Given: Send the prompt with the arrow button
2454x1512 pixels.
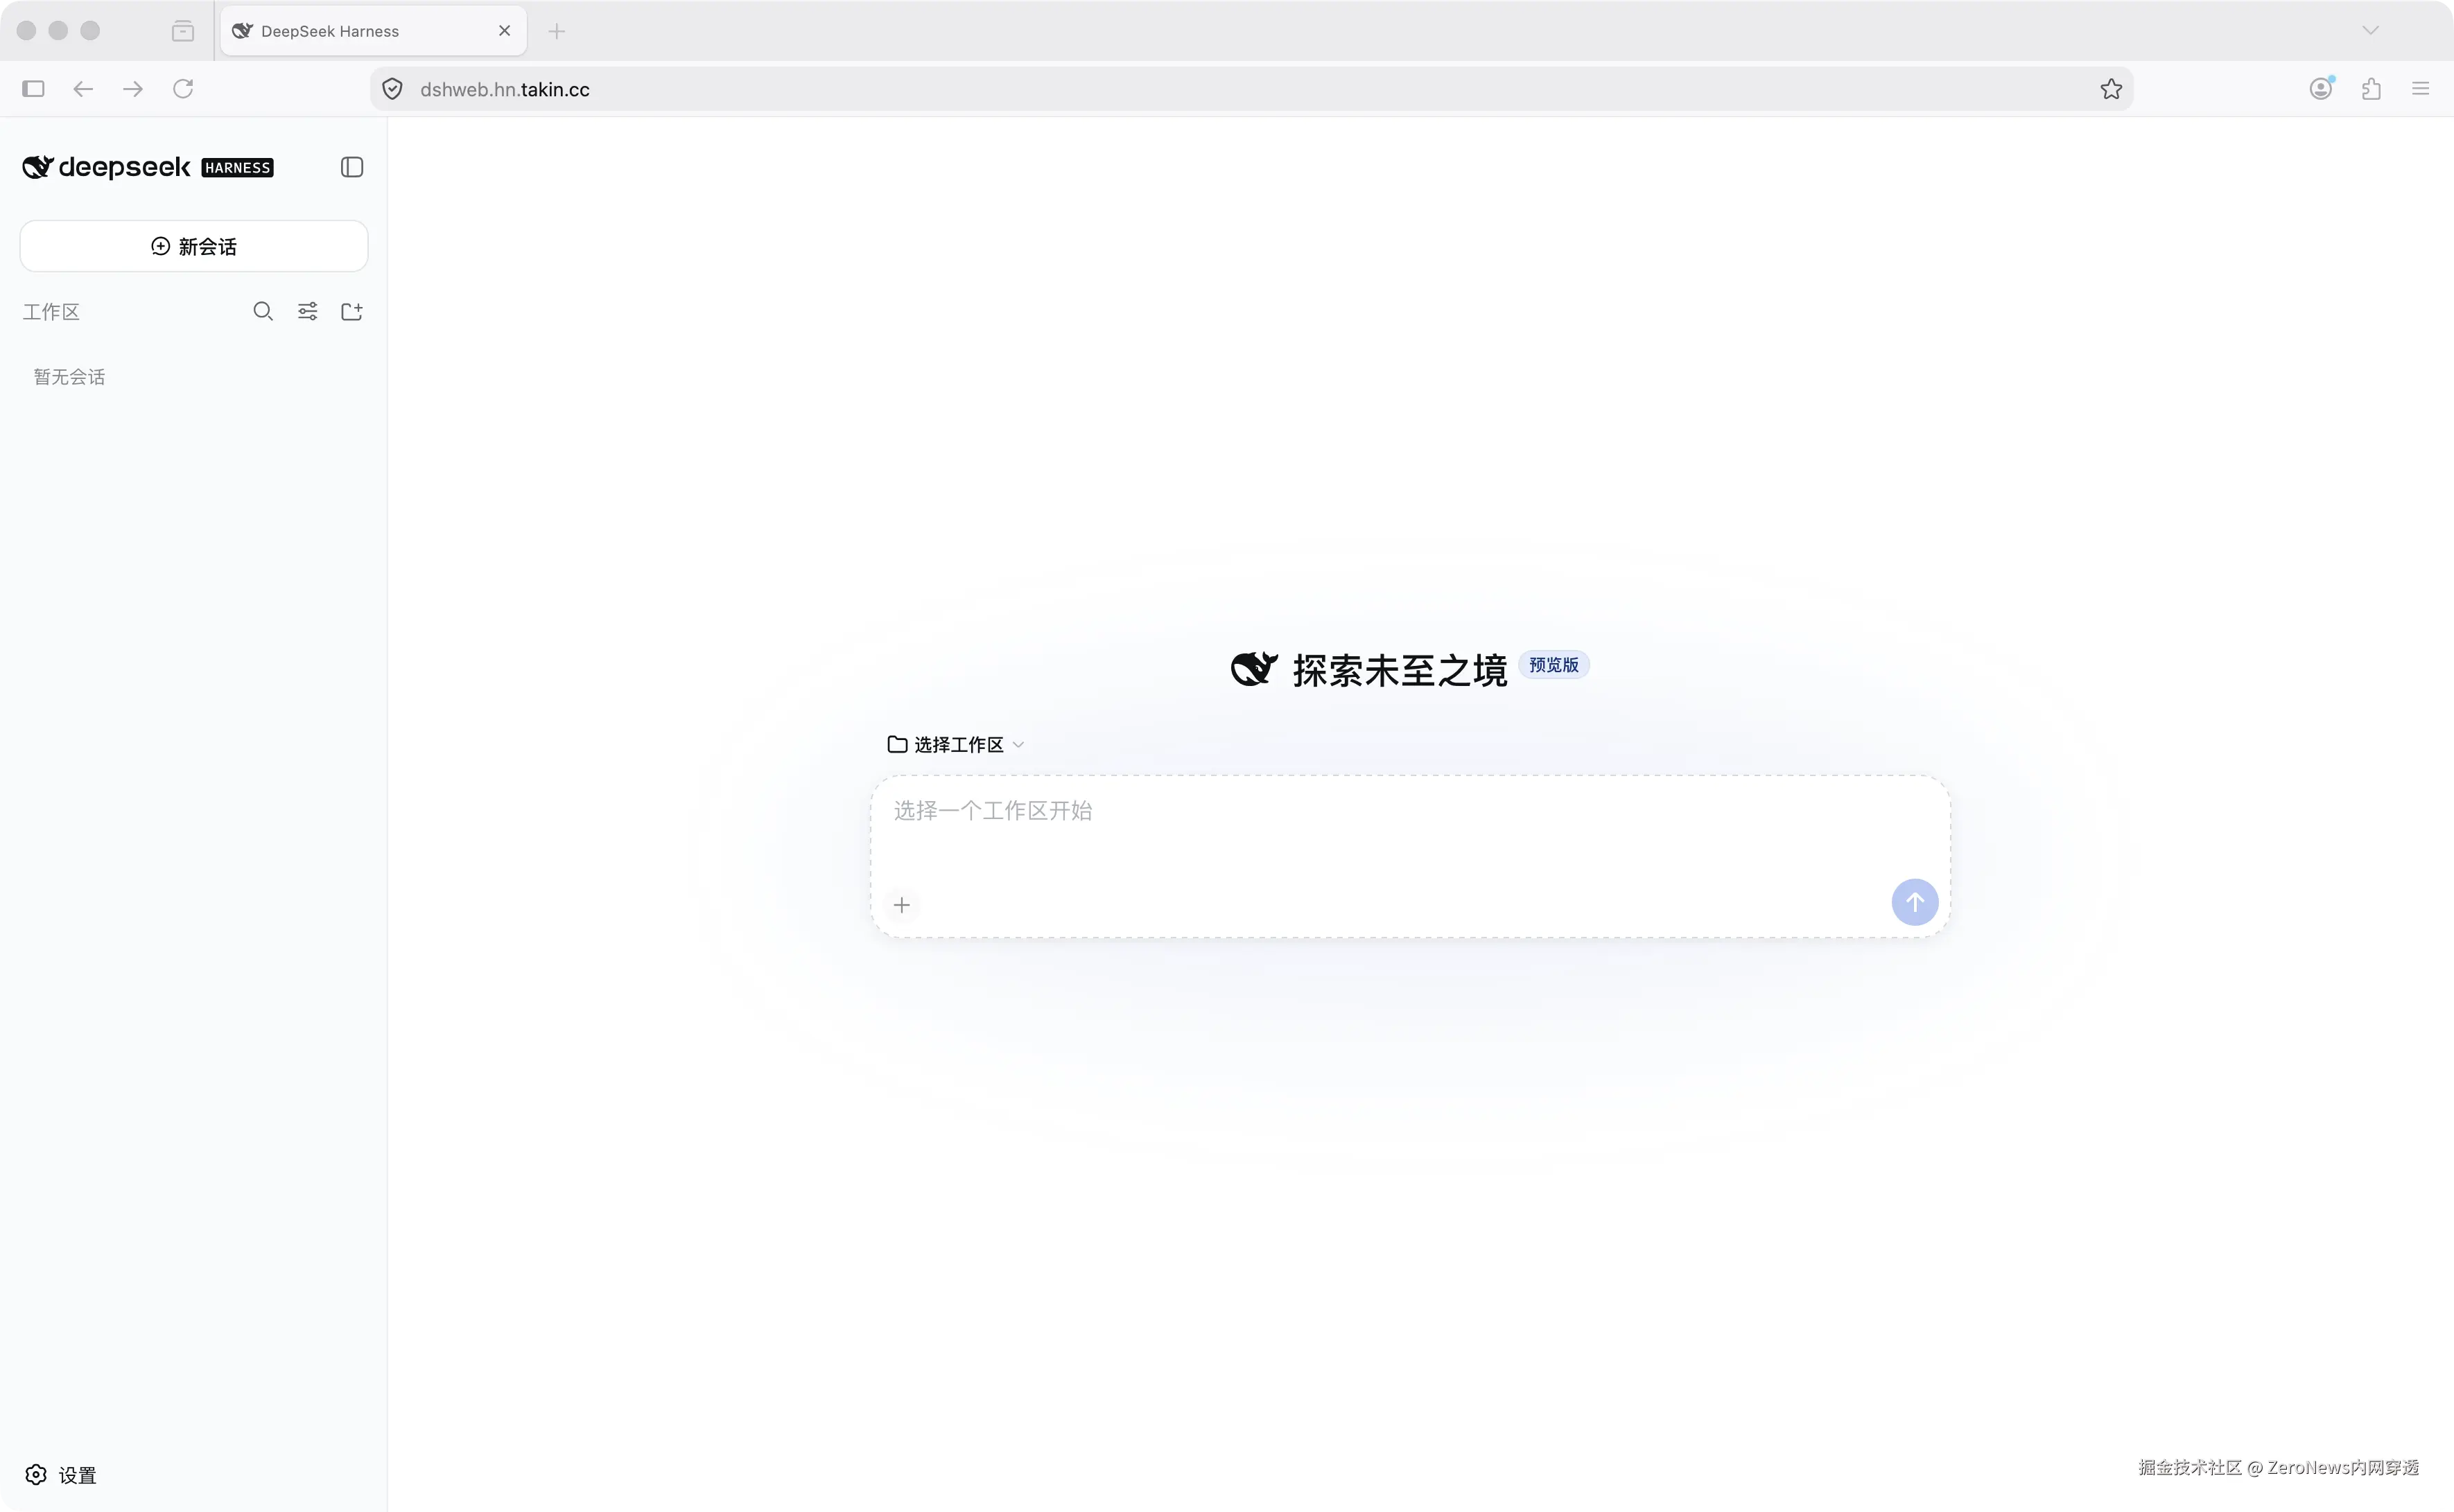Looking at the screenshot, I should [x=1915, y=902].
